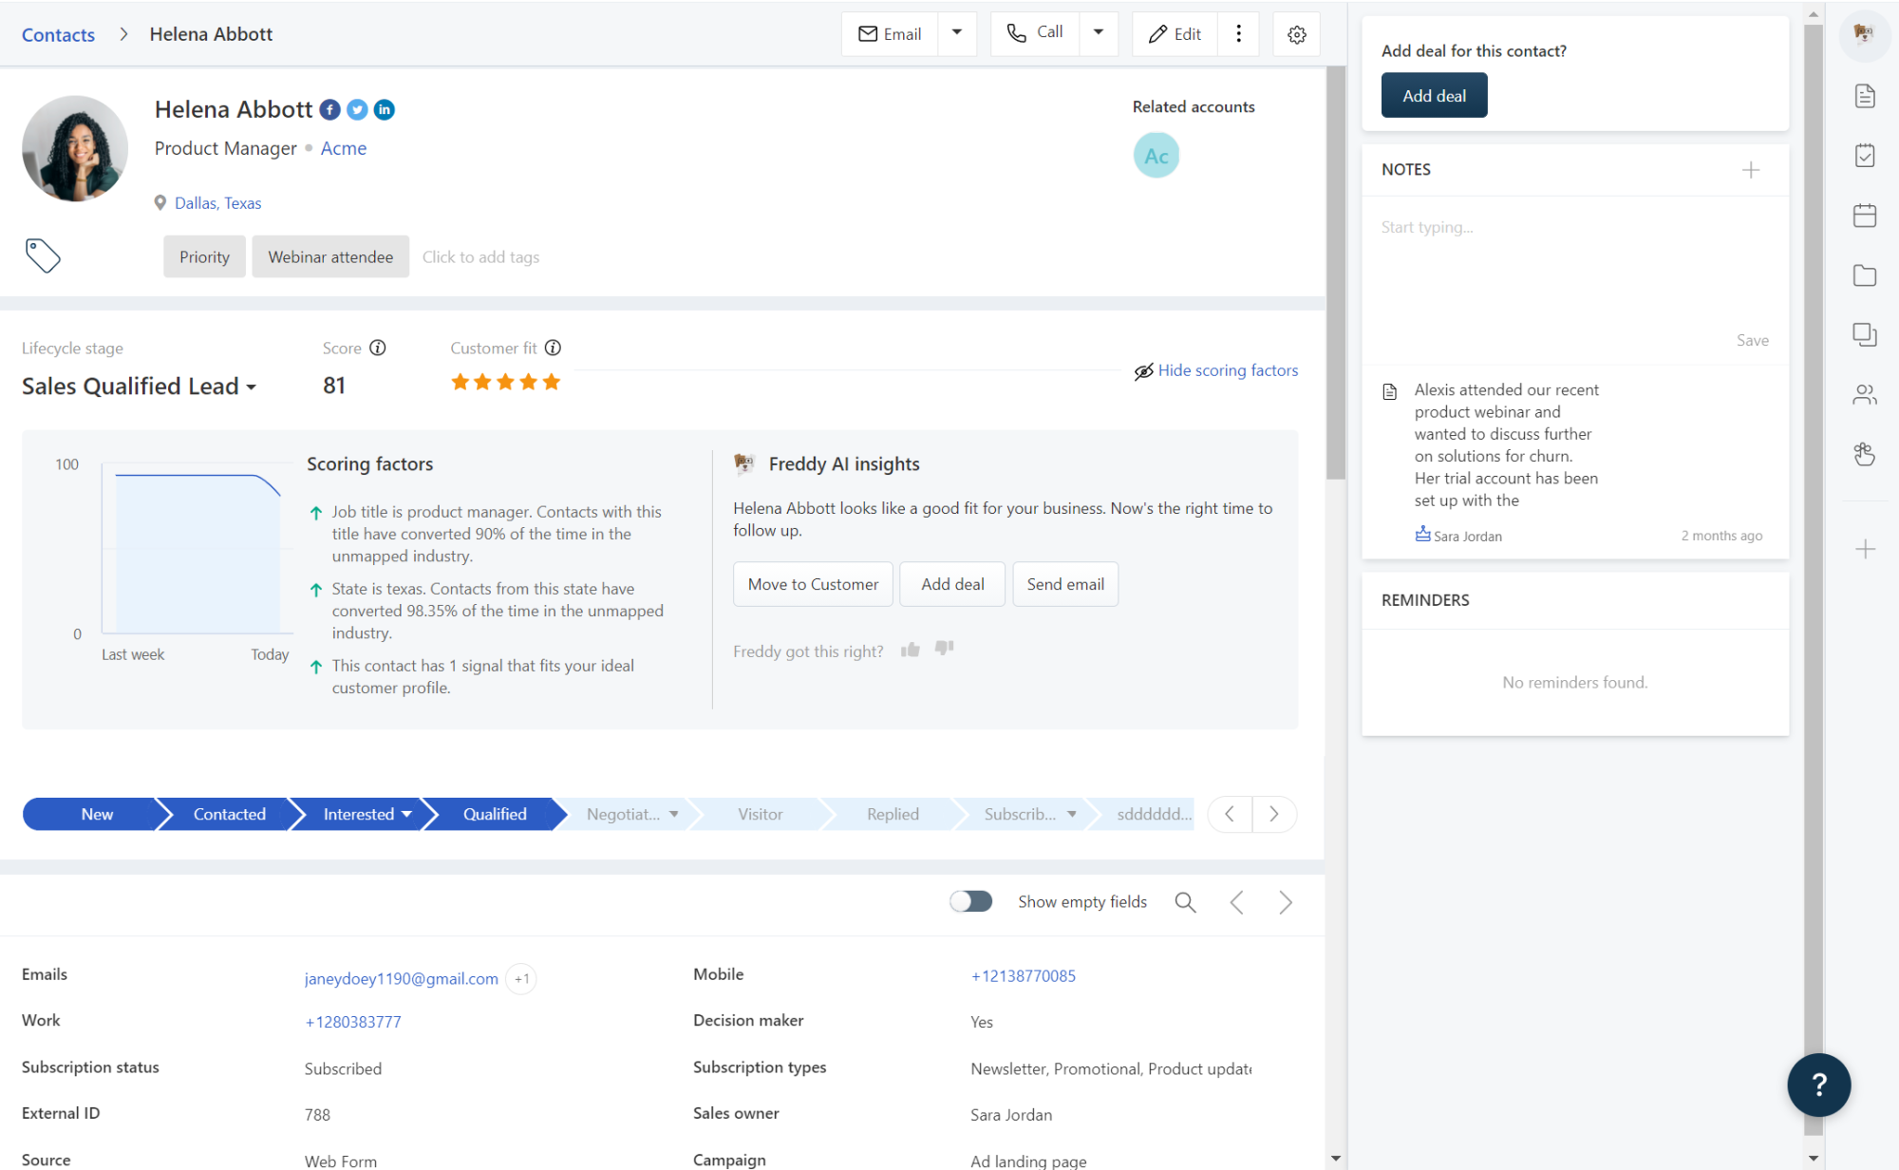Viewport: 1899px width, 1170px height.
Task: Click thumbs down for Freddy insight
Action: pyautogui.click(x=944, y=649)
